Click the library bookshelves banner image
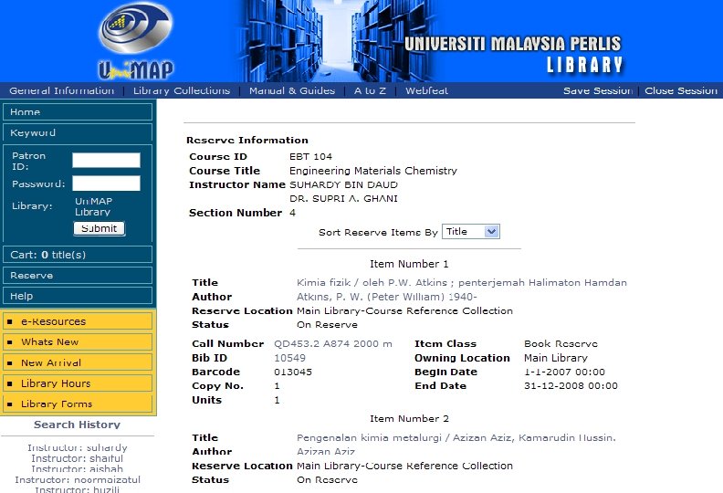This screenshot has width=723, height=493. (337, 40)
